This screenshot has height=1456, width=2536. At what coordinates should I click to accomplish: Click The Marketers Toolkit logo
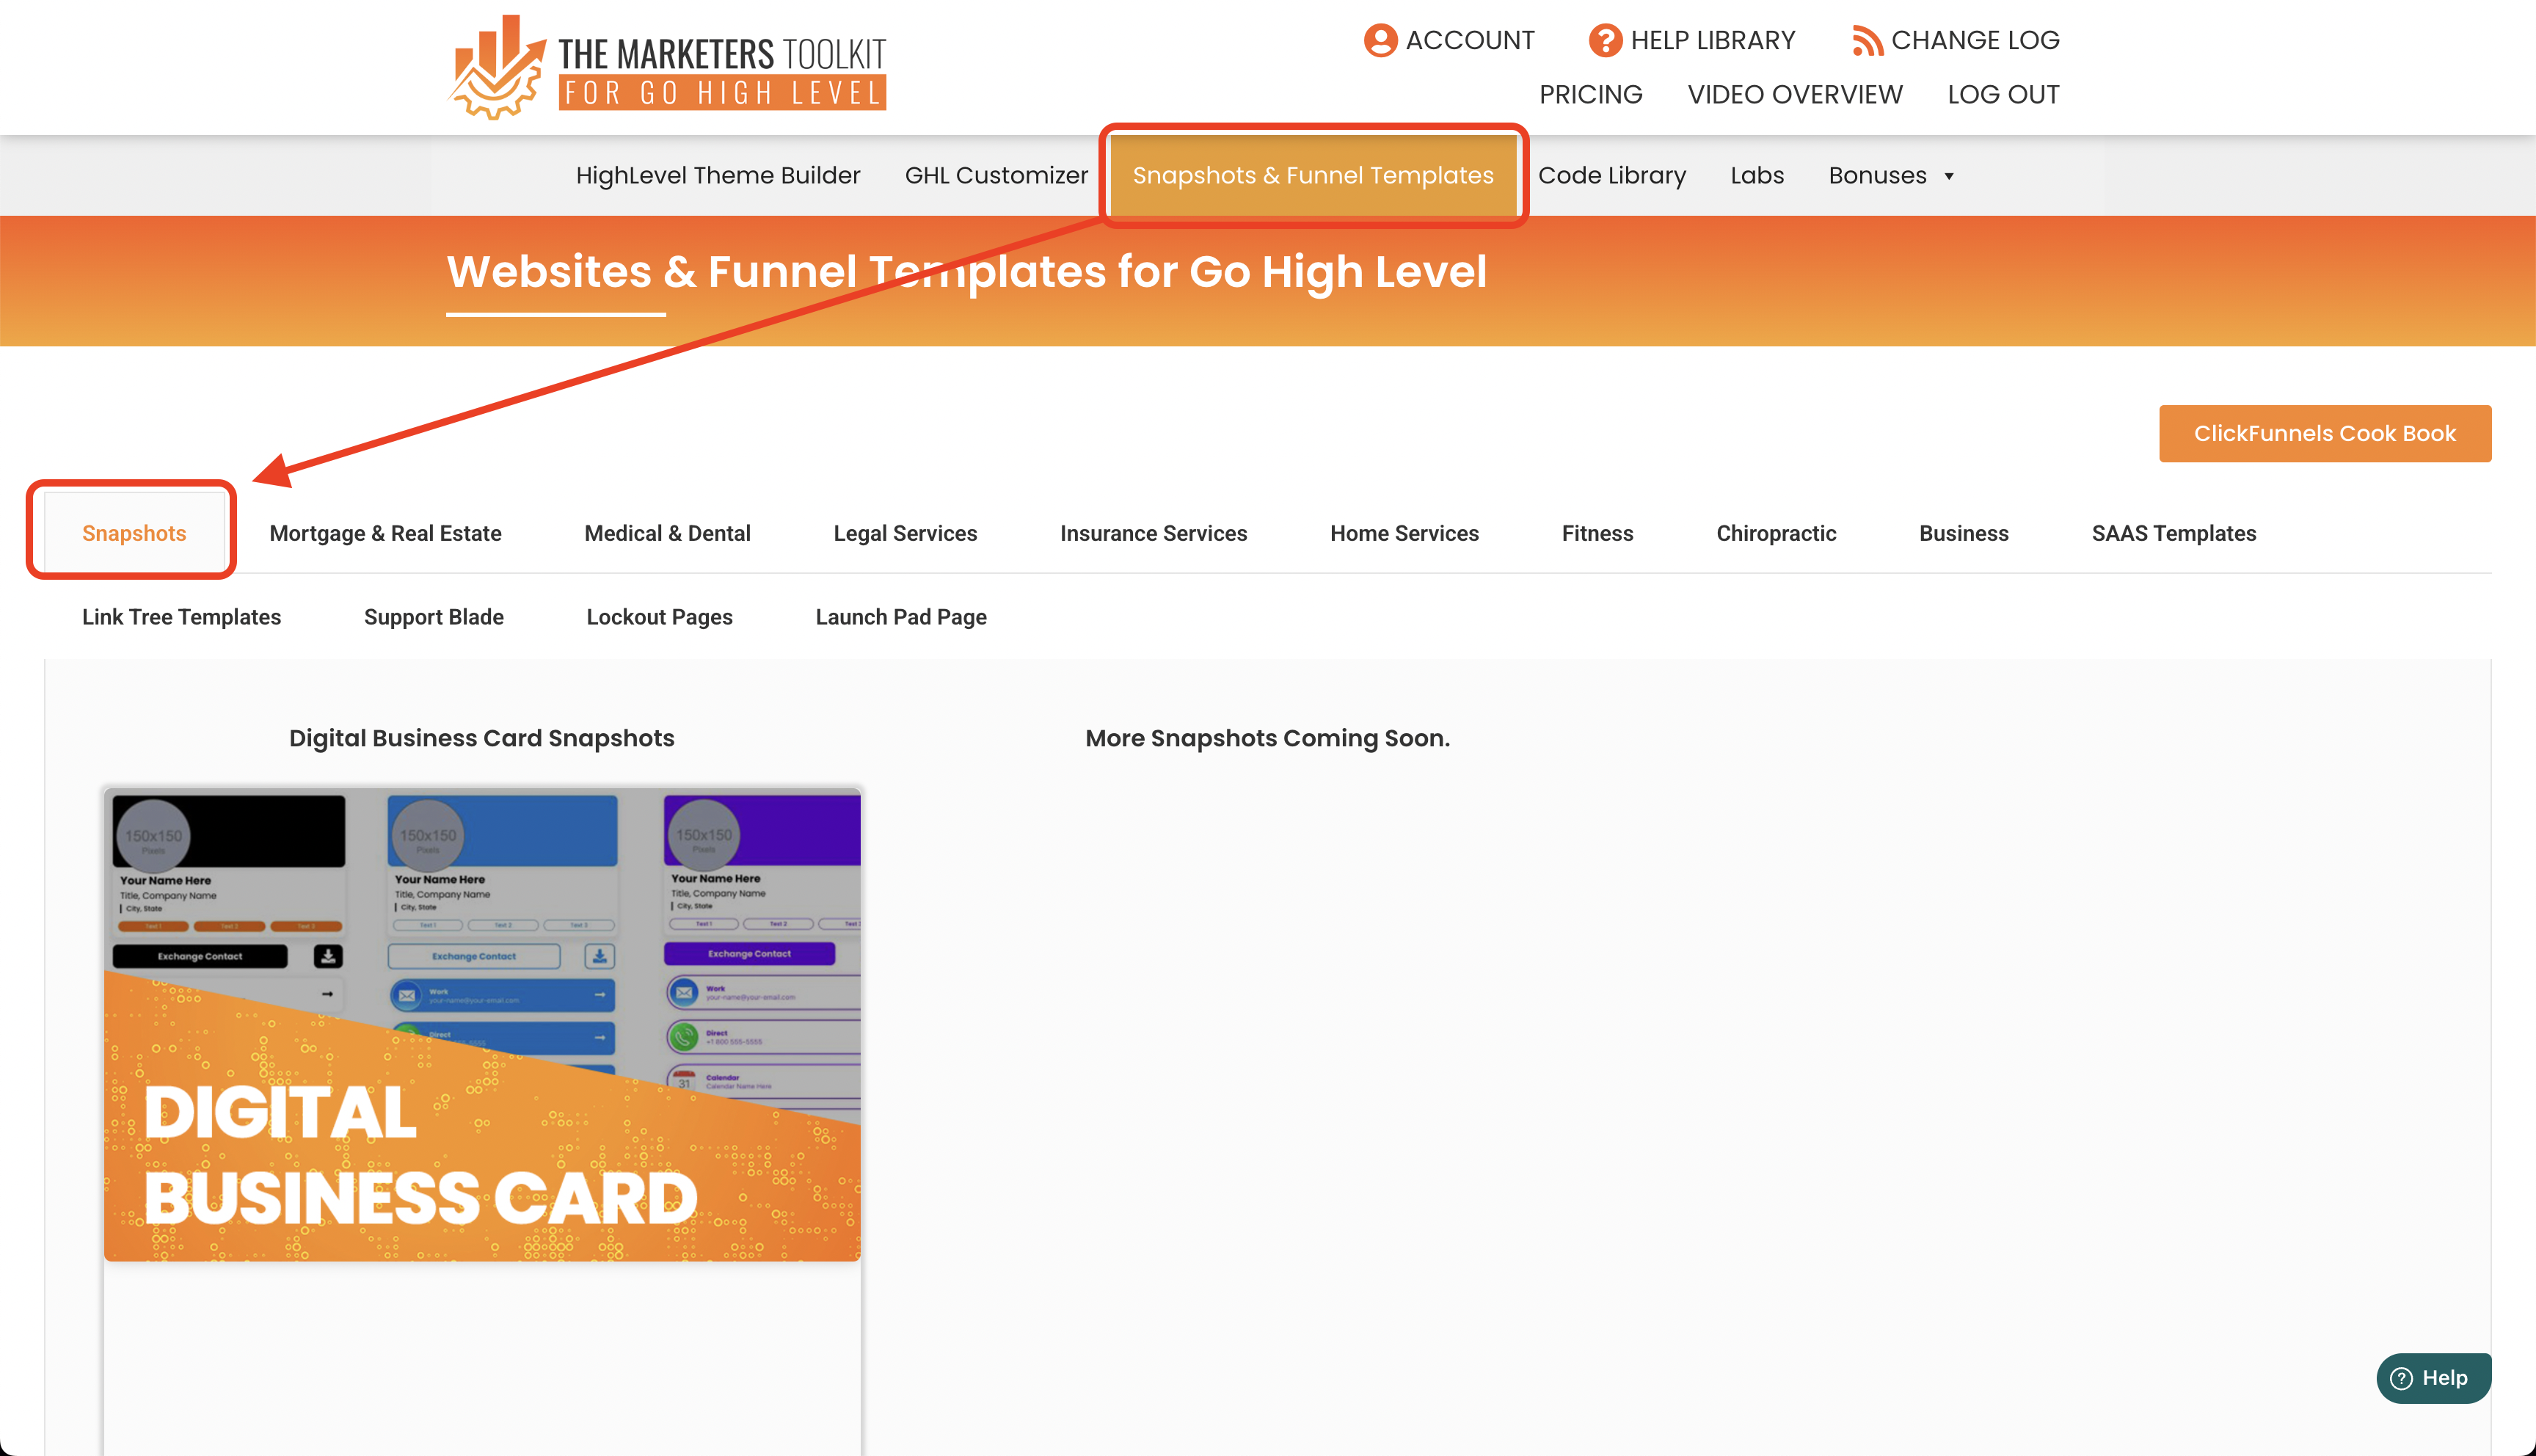[667, 67]
